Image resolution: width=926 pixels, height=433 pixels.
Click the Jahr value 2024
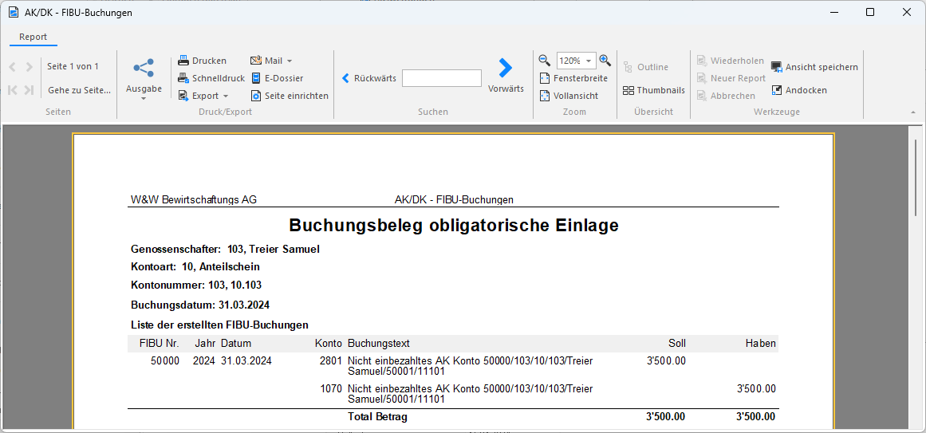pos(204,361)
